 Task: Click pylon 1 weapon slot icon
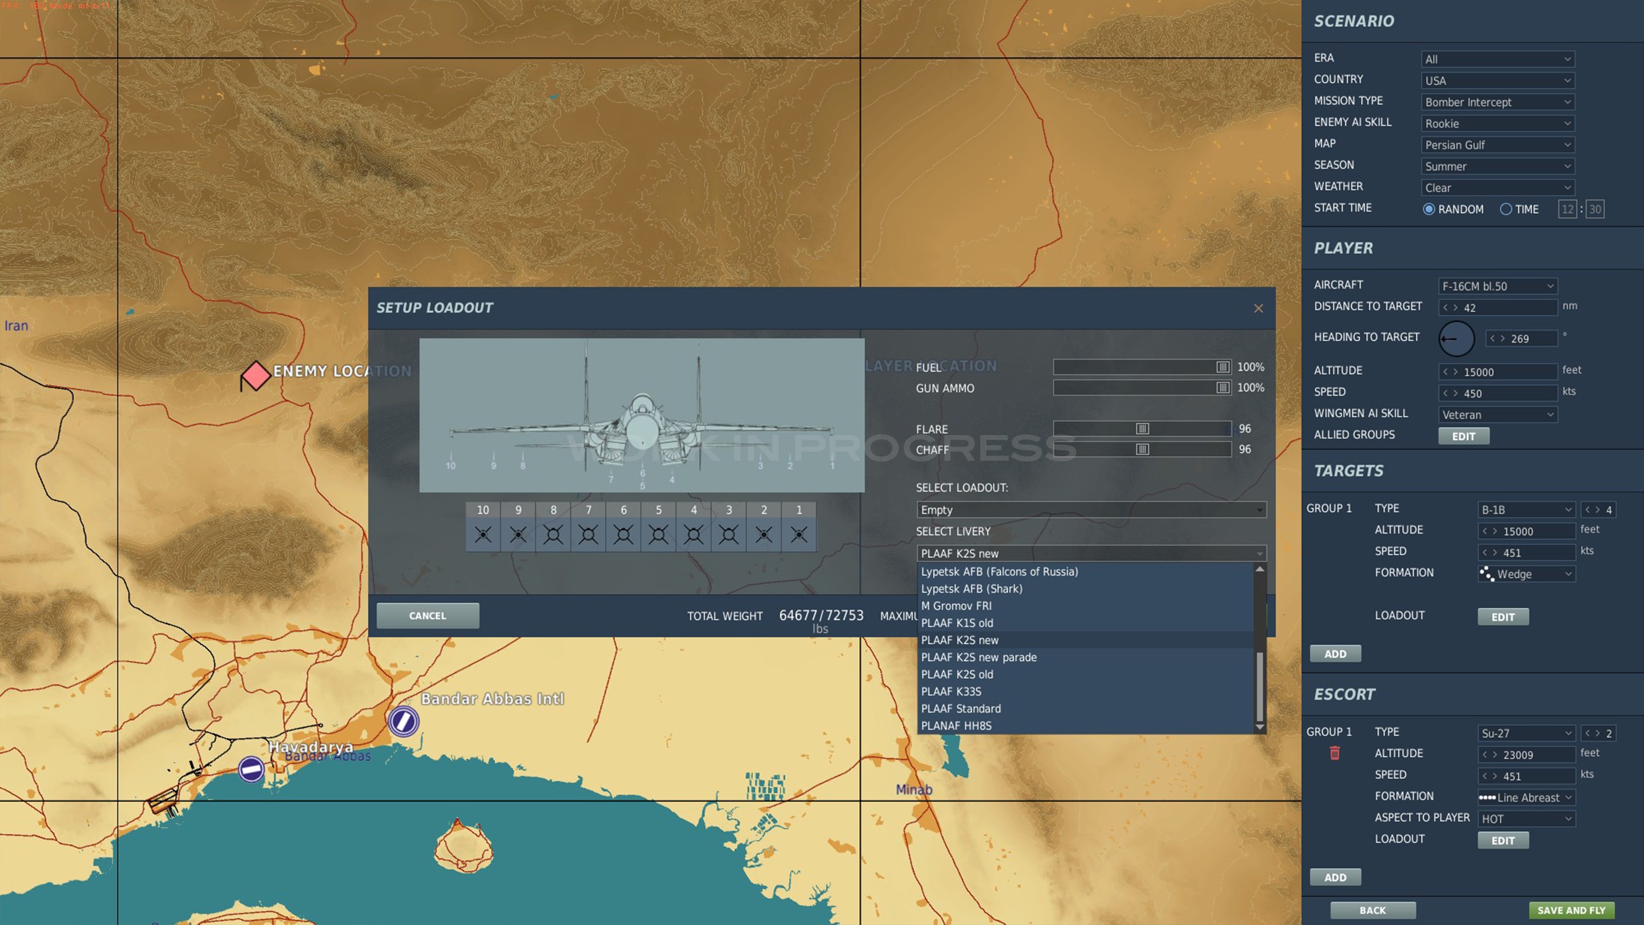[799, 534]
